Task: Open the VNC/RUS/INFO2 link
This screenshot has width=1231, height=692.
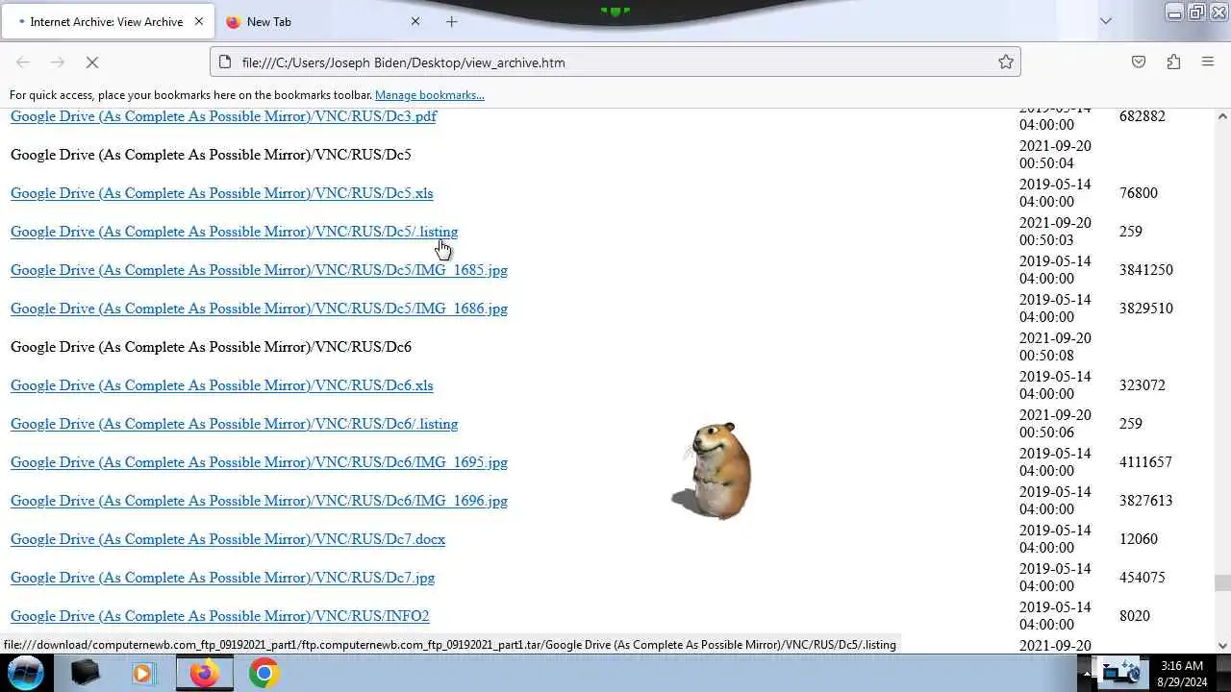Action: 219,616
